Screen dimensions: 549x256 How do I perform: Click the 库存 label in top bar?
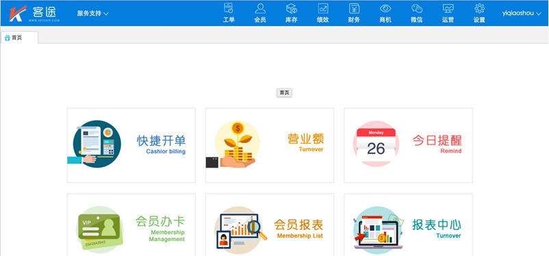point(292,20)
